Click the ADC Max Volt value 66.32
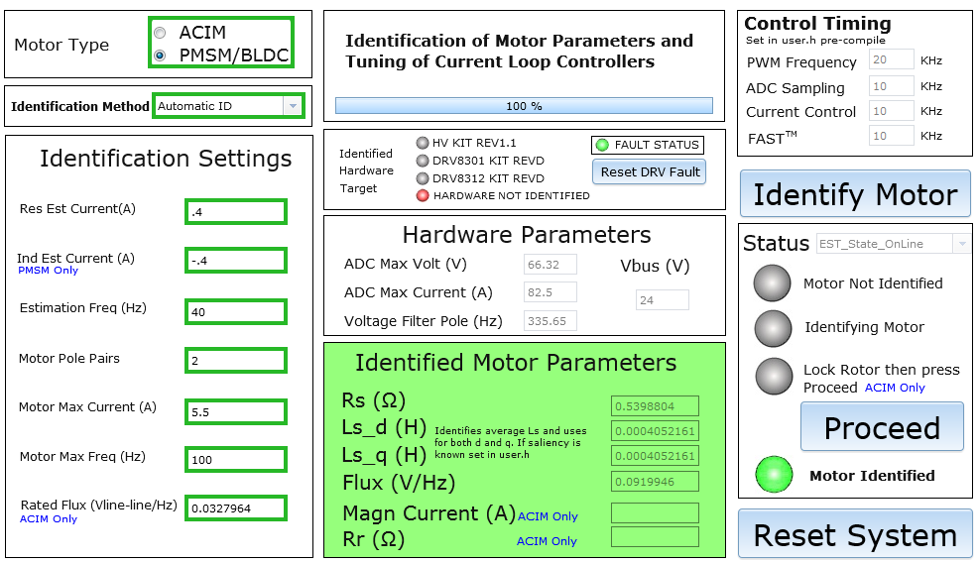 tap(551, 265)
